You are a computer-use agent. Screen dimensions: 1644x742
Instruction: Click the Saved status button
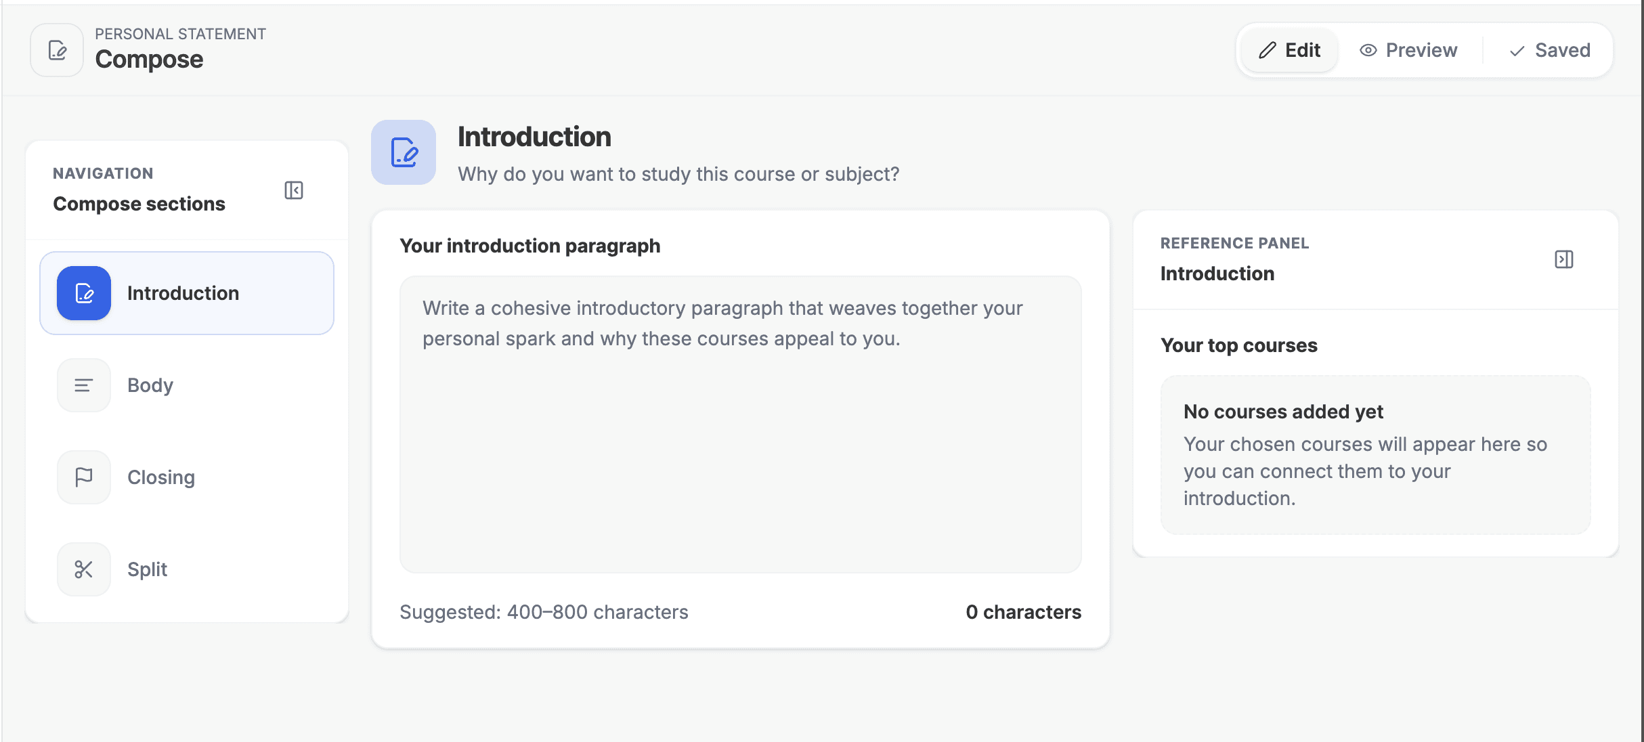tap(1549, 50)
